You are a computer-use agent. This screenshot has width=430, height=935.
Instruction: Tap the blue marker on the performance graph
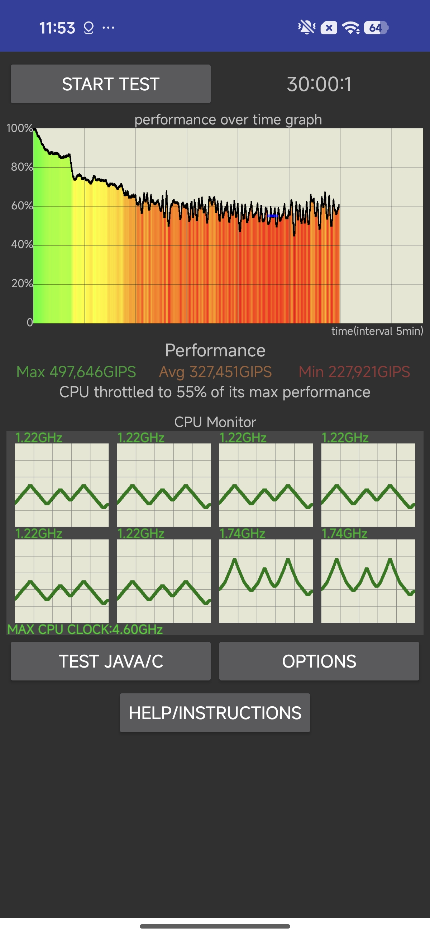tap(273, 216)
